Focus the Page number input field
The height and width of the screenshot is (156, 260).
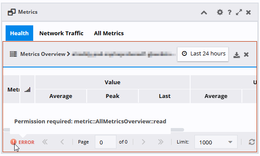click(x=106, y=142)
